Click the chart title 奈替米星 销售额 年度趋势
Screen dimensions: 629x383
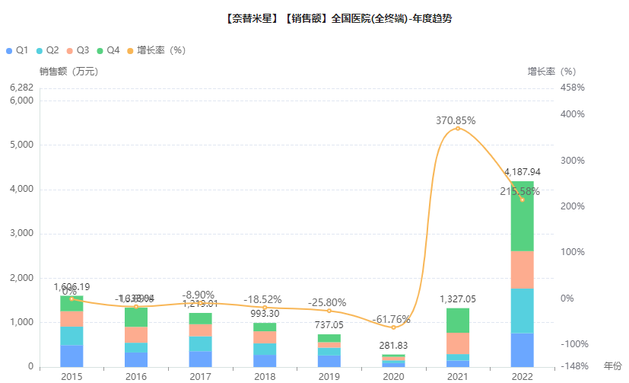(338, 19)
